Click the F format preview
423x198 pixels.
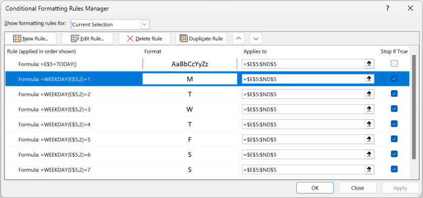(x=190, y=140)
